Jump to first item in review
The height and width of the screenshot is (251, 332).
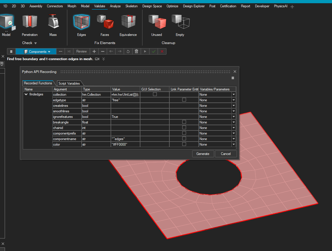(69, 51)
